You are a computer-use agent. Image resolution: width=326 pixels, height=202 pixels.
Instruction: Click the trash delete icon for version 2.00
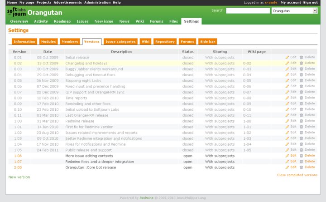point(301,167)
